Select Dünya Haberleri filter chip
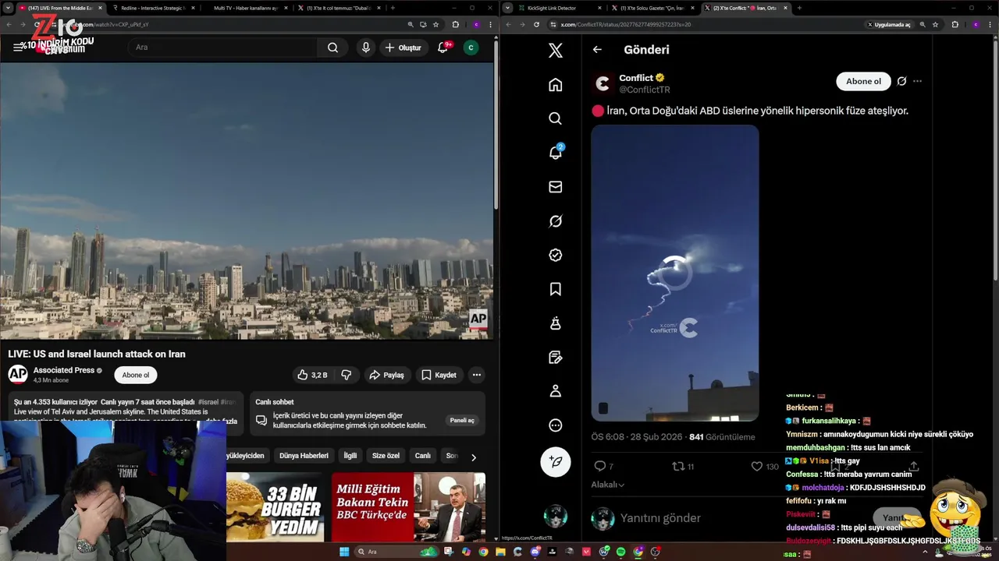999x561 pixels. [x=304, y=456]
